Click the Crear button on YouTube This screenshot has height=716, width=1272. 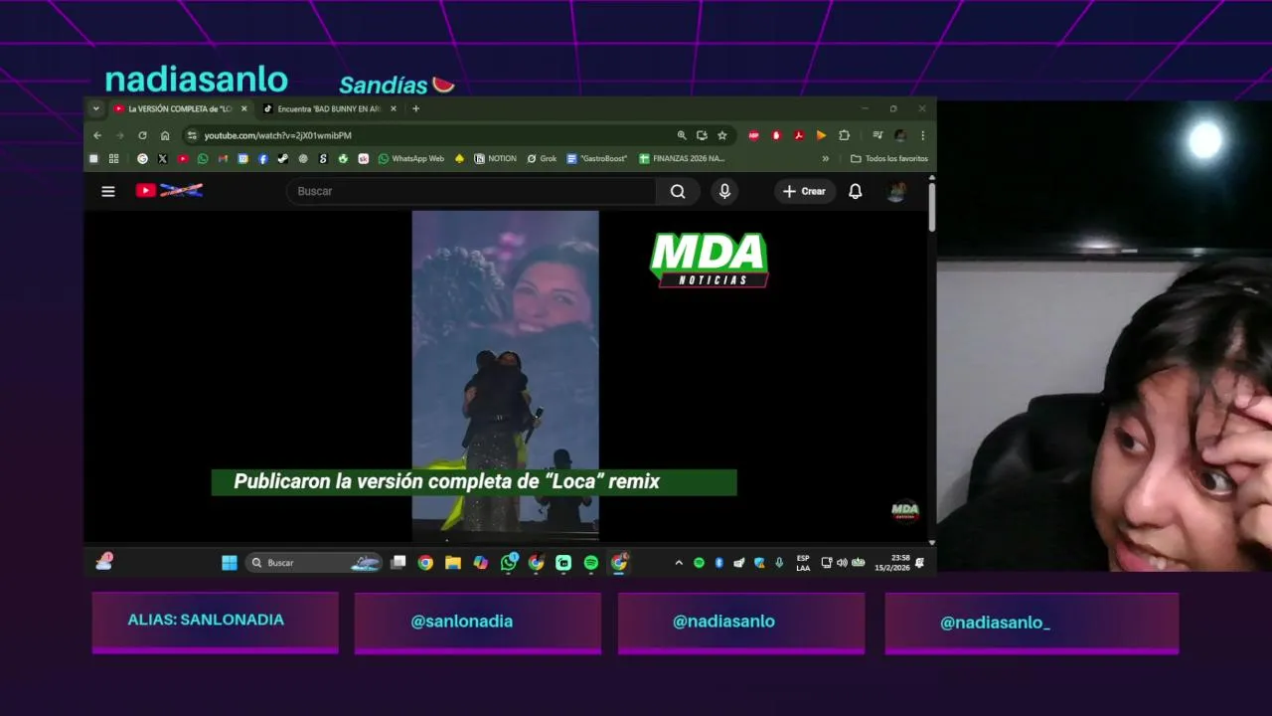(x=804, y=191)
